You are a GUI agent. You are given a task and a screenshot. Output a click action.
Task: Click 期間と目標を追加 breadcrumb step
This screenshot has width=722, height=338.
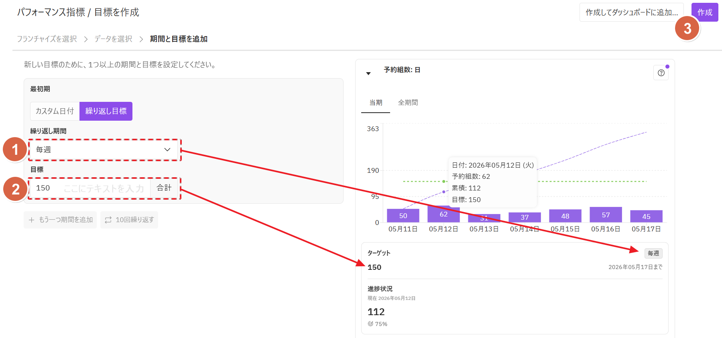coord(179,39)
